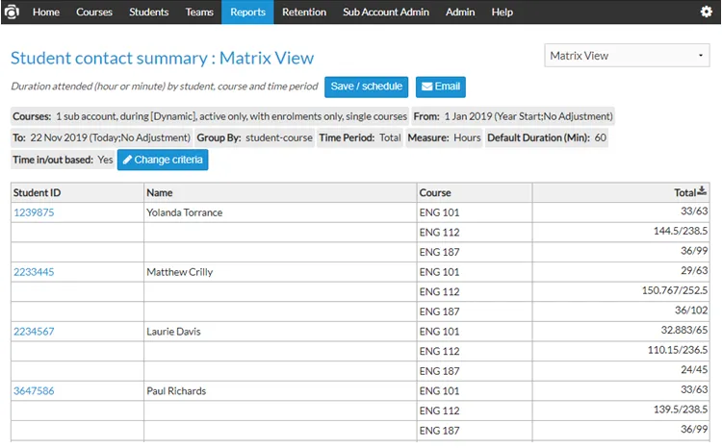722x448 pixels.
Task: Click the From 1 Jan 2019 criteria
Action: (x=513, y=116)
